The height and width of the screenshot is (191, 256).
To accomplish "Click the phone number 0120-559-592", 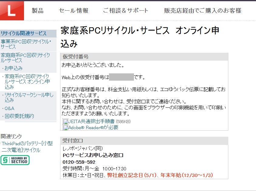I will pos(79,162).
